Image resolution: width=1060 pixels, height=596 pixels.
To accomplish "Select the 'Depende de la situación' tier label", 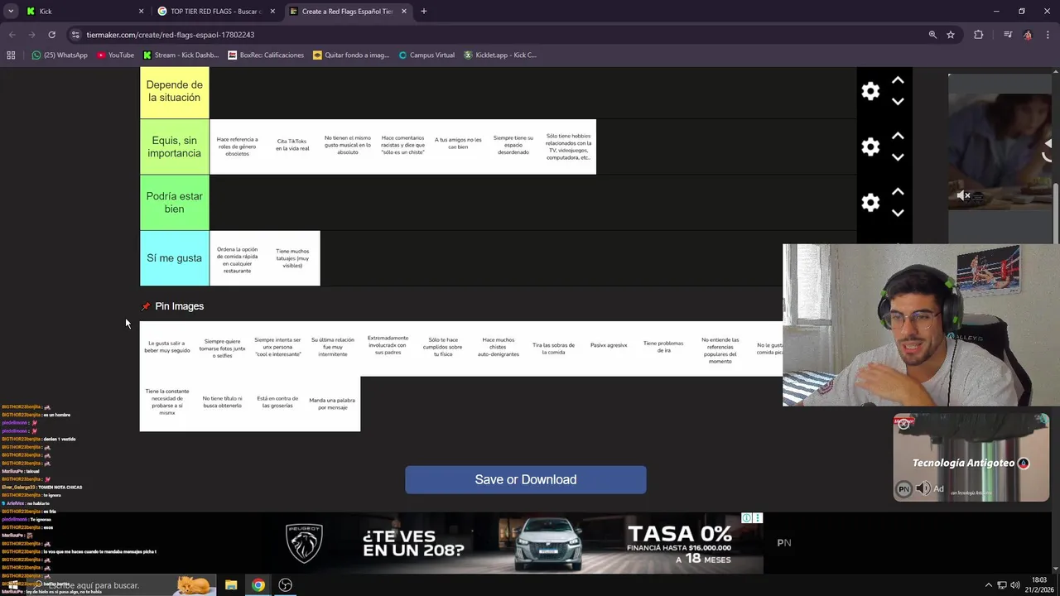I will 174,91.
